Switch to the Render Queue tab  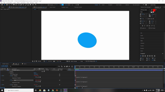pyautogui.click(x=5, y=64)
